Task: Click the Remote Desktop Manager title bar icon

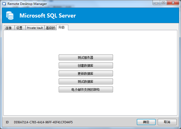Action: coord(4,4)
